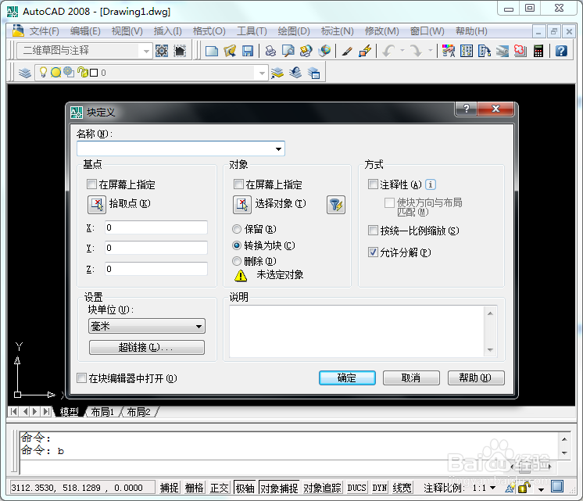Open the 注释比例 1:1 dropdown
The width and height of the screenshot is (583, 501).
493,488
